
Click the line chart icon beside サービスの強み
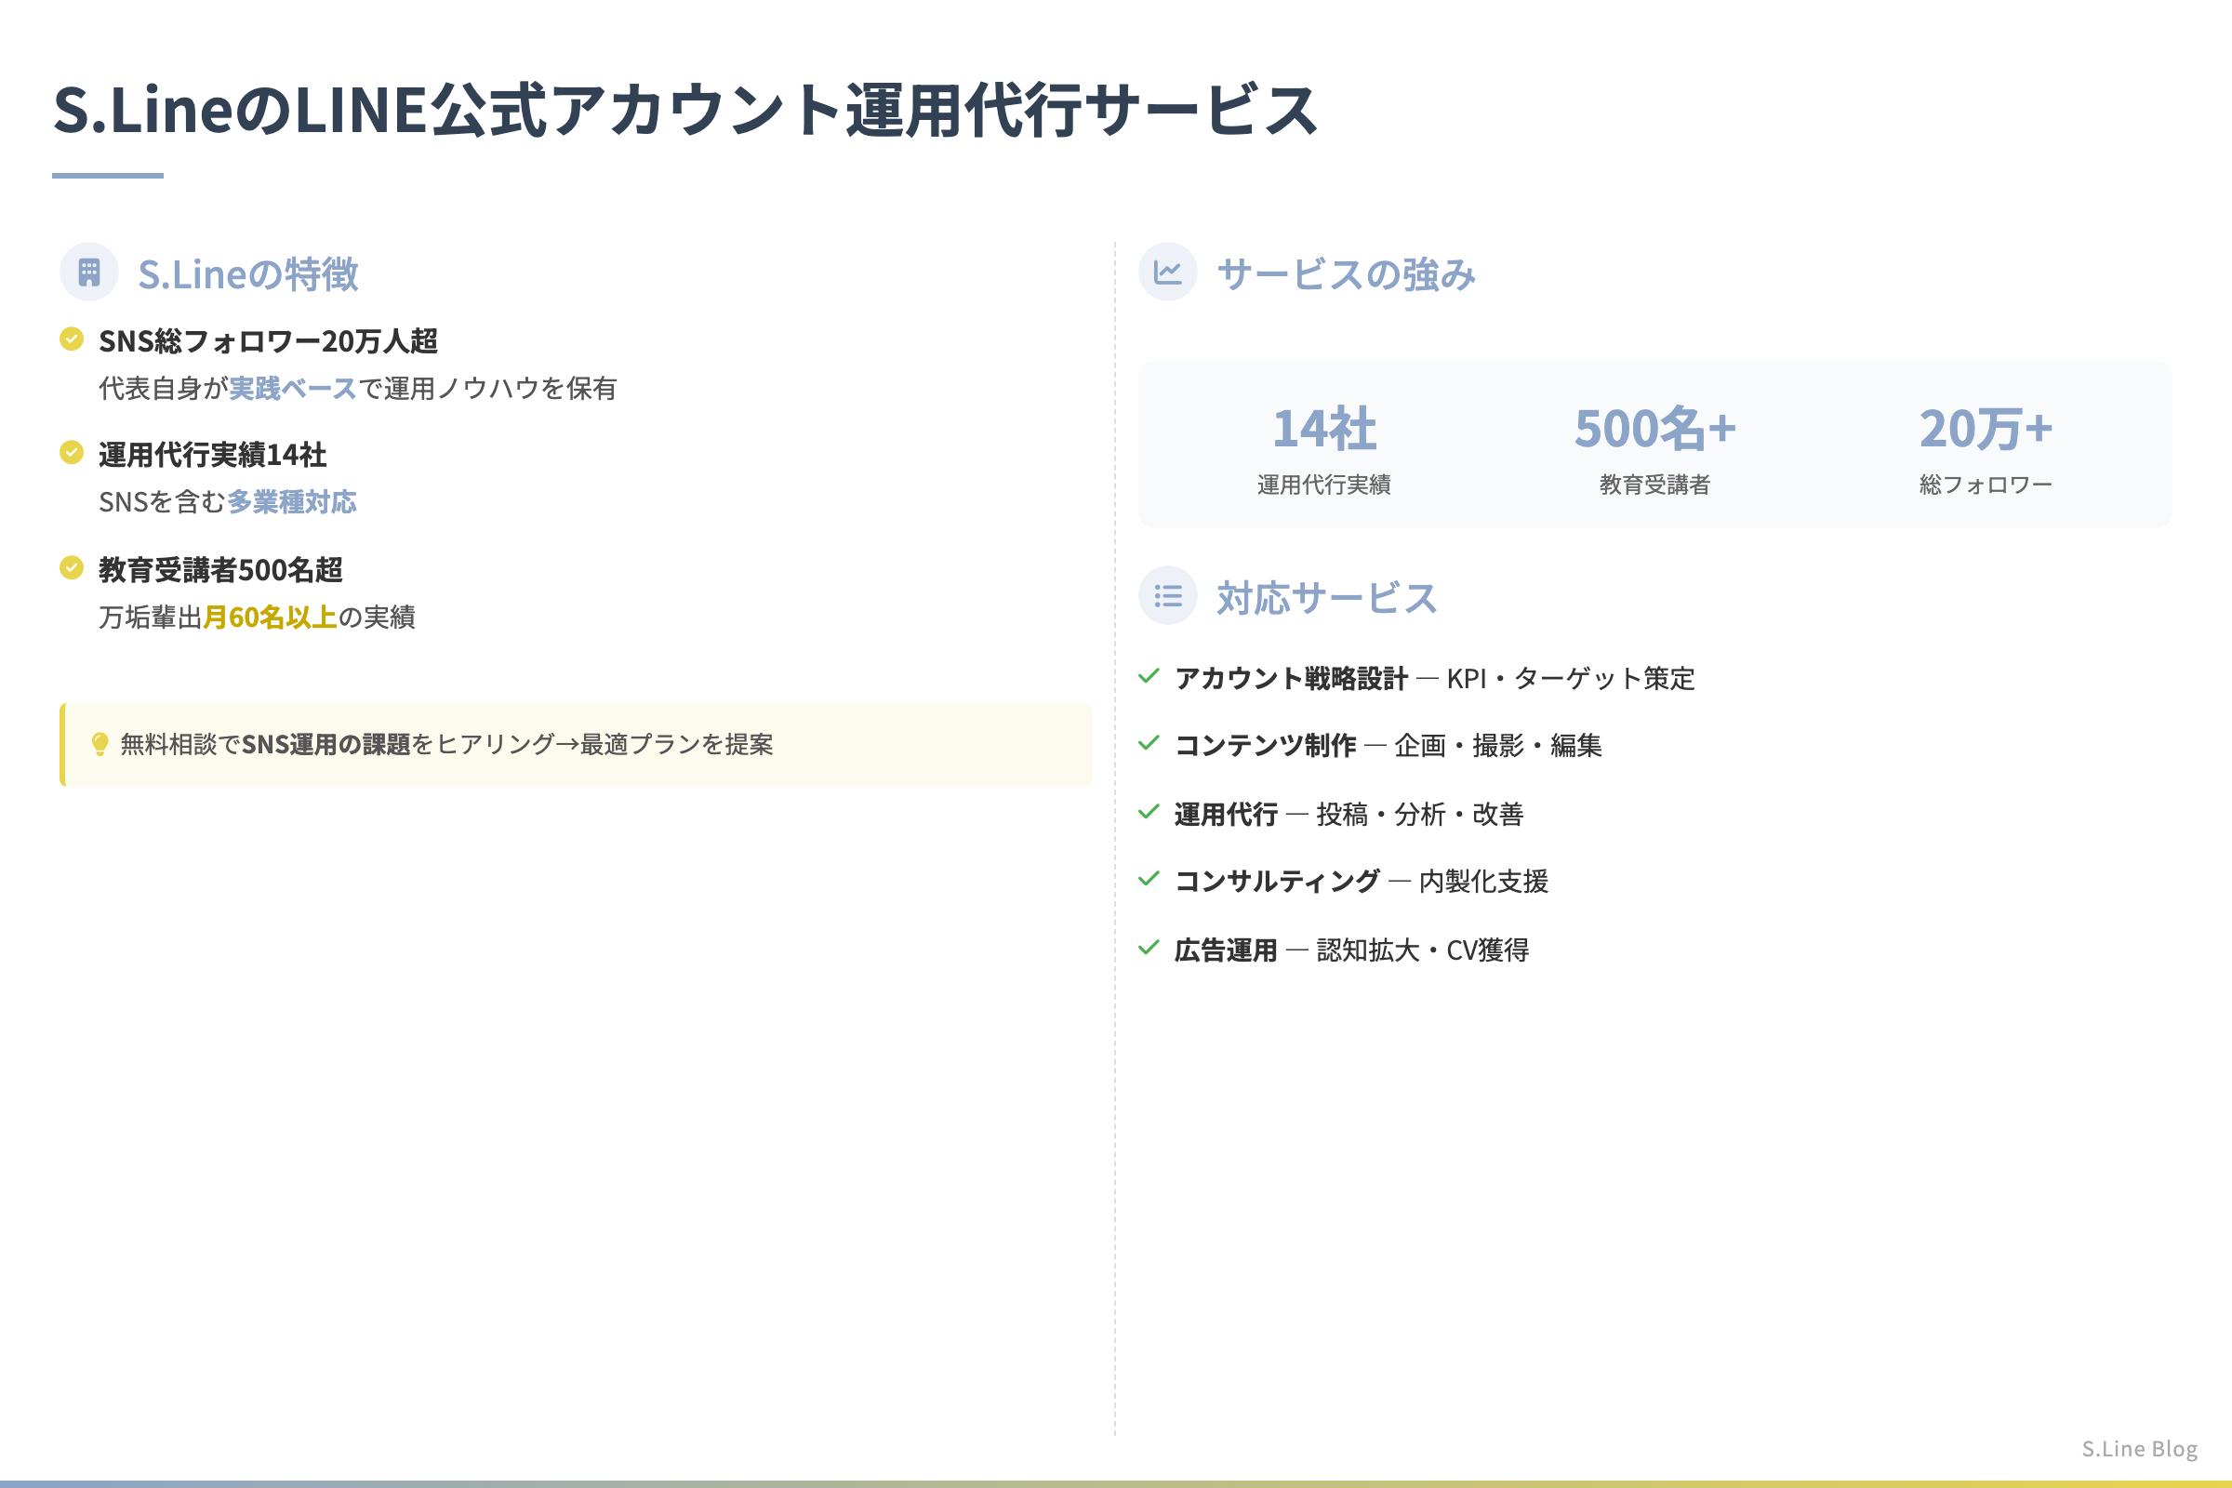pos(1167,272)
